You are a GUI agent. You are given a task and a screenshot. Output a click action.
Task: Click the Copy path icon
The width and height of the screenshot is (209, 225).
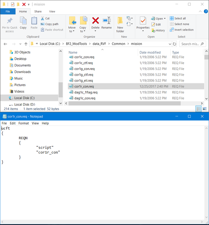coord(43,24)
